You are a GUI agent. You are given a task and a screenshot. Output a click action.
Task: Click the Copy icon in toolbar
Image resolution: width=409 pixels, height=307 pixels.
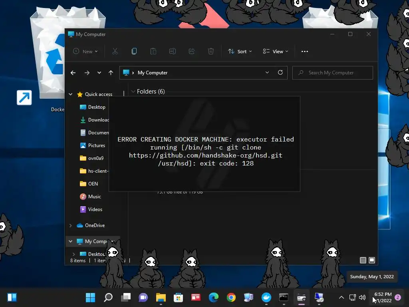click(134, 52)
